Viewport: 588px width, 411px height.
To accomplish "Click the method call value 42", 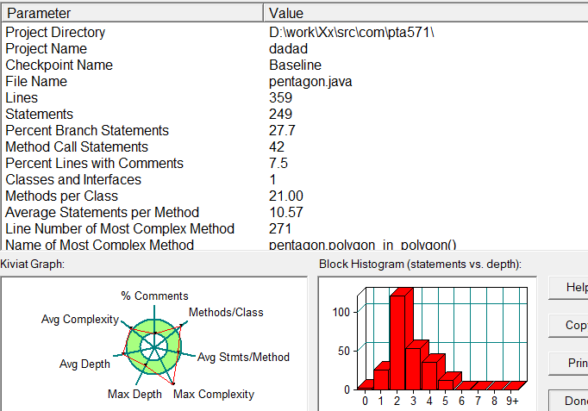I will (277, 146).
